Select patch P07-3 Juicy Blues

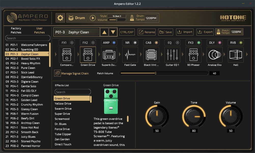click(27, 137)
